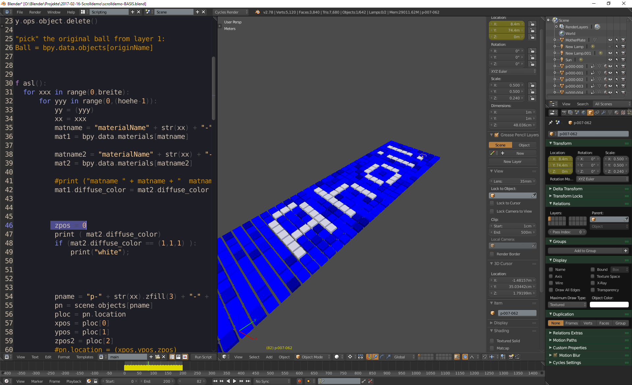Toggle line numbers in text editor
This screenshot has height=385, width=632.
(x=172, y=357)
